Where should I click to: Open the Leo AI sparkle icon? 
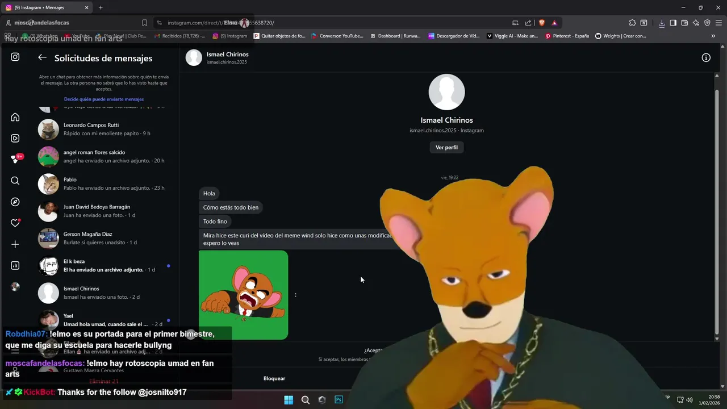(x=696, y=23)
